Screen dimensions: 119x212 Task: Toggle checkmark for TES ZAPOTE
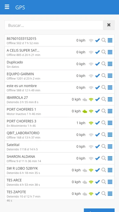click(x=97, y=194)
